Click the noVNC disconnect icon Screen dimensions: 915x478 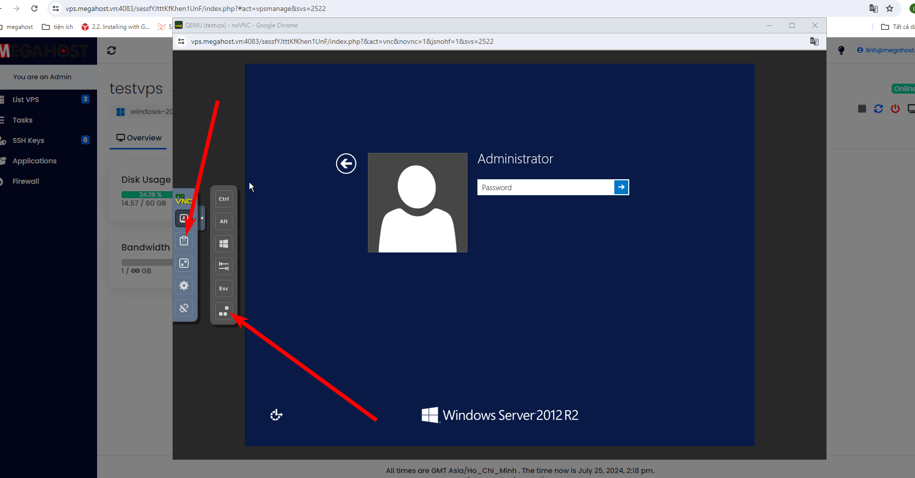click(x=184, y=308)
